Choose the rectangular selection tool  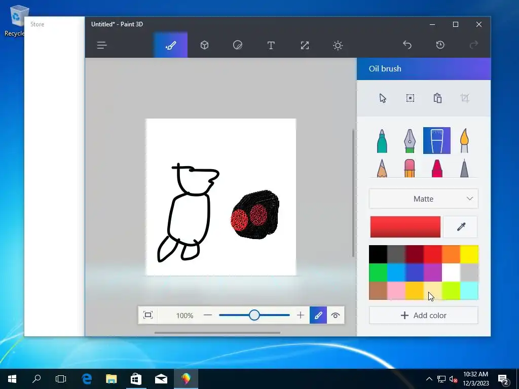(x=410, y=98)
